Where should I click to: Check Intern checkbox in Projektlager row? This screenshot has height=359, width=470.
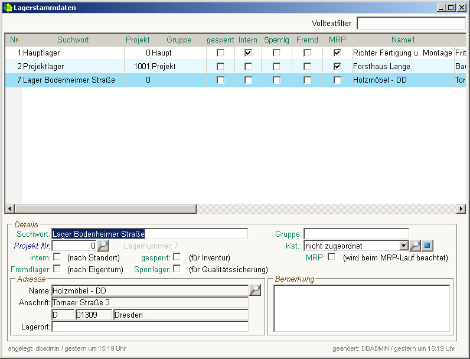pos(248,66)
